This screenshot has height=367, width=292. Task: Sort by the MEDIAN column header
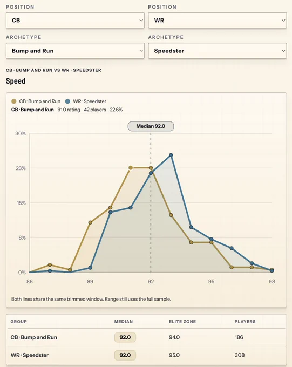124,322
